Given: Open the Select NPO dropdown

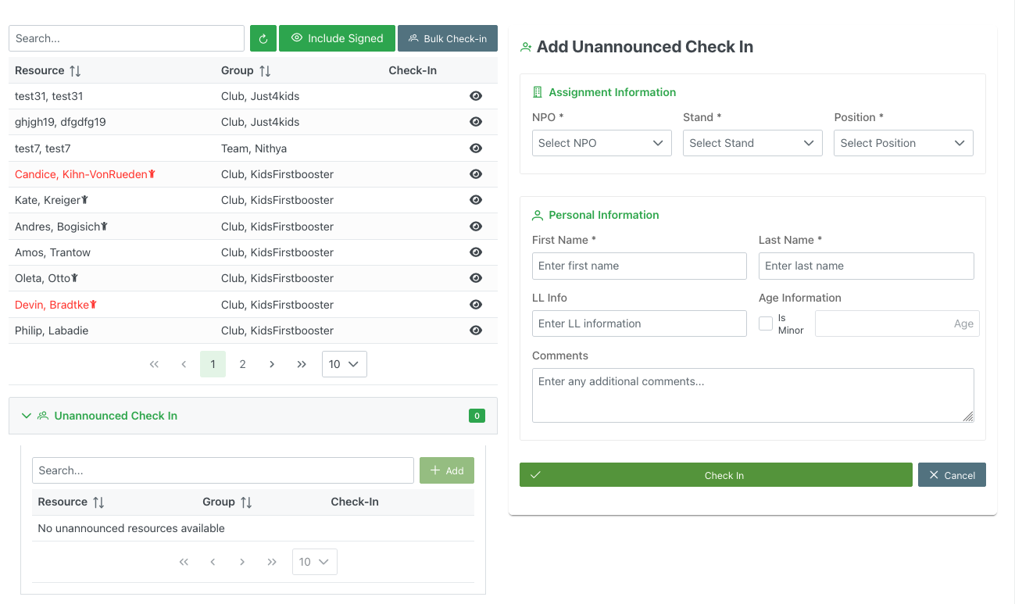Looking at the screenshot, I should click(x=601, y=143).
